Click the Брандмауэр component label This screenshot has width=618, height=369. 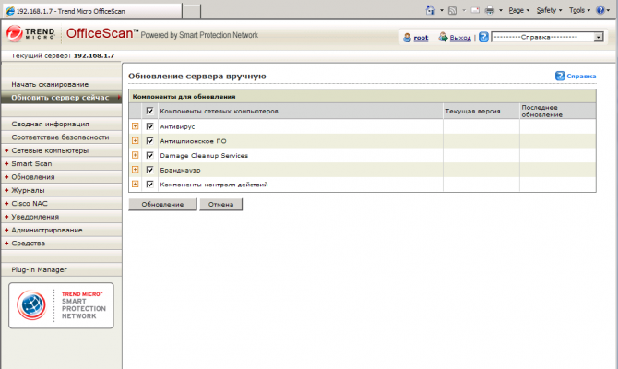tap(180, 170)
